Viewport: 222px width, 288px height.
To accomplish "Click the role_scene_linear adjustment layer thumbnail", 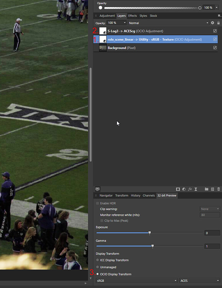I will click(103, 39).
